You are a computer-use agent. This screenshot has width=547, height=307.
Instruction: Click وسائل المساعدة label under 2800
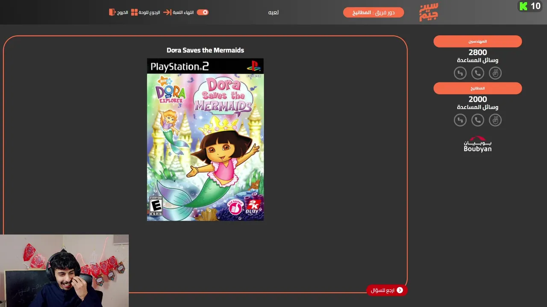pyautogui.click(x=478, y=61)
